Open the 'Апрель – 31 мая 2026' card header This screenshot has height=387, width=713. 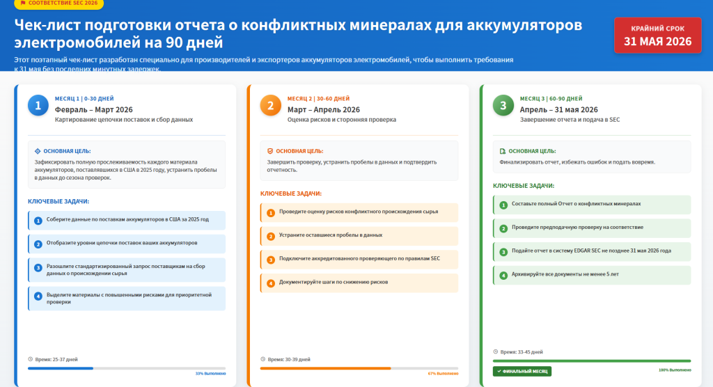point(558,109)
